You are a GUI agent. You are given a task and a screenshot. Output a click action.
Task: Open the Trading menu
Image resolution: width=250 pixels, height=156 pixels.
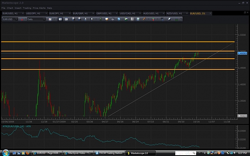click(27, 8)
